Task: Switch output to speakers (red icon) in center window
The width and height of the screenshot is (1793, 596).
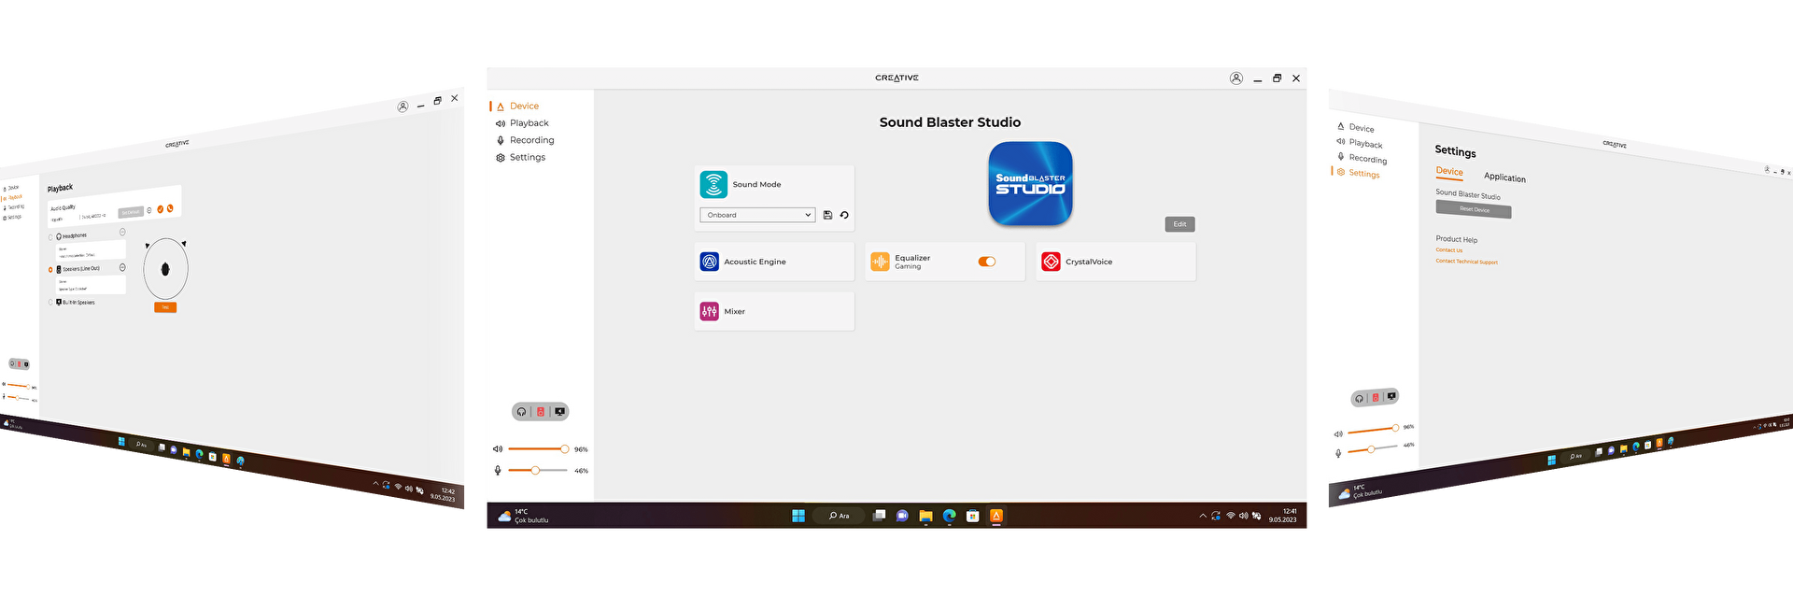Action: click(540, 412)
